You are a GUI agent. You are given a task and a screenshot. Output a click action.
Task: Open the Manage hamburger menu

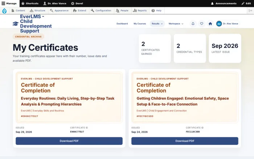point(9,3)
